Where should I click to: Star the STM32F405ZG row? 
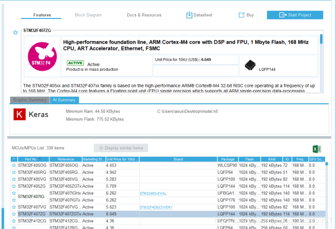(14, 186)
